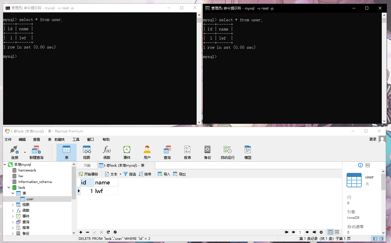Image resolution: width=391 pixels, height=243 pixels.
Task: Open the 查看 menu
Action: pyautogui.click(x=37, y=139)
